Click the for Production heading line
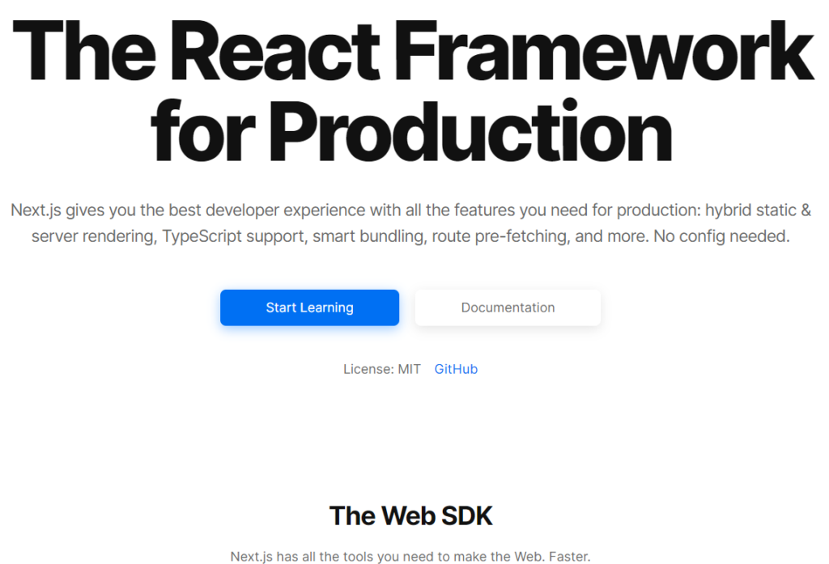The image size is (829, 564). click(411, 129)
